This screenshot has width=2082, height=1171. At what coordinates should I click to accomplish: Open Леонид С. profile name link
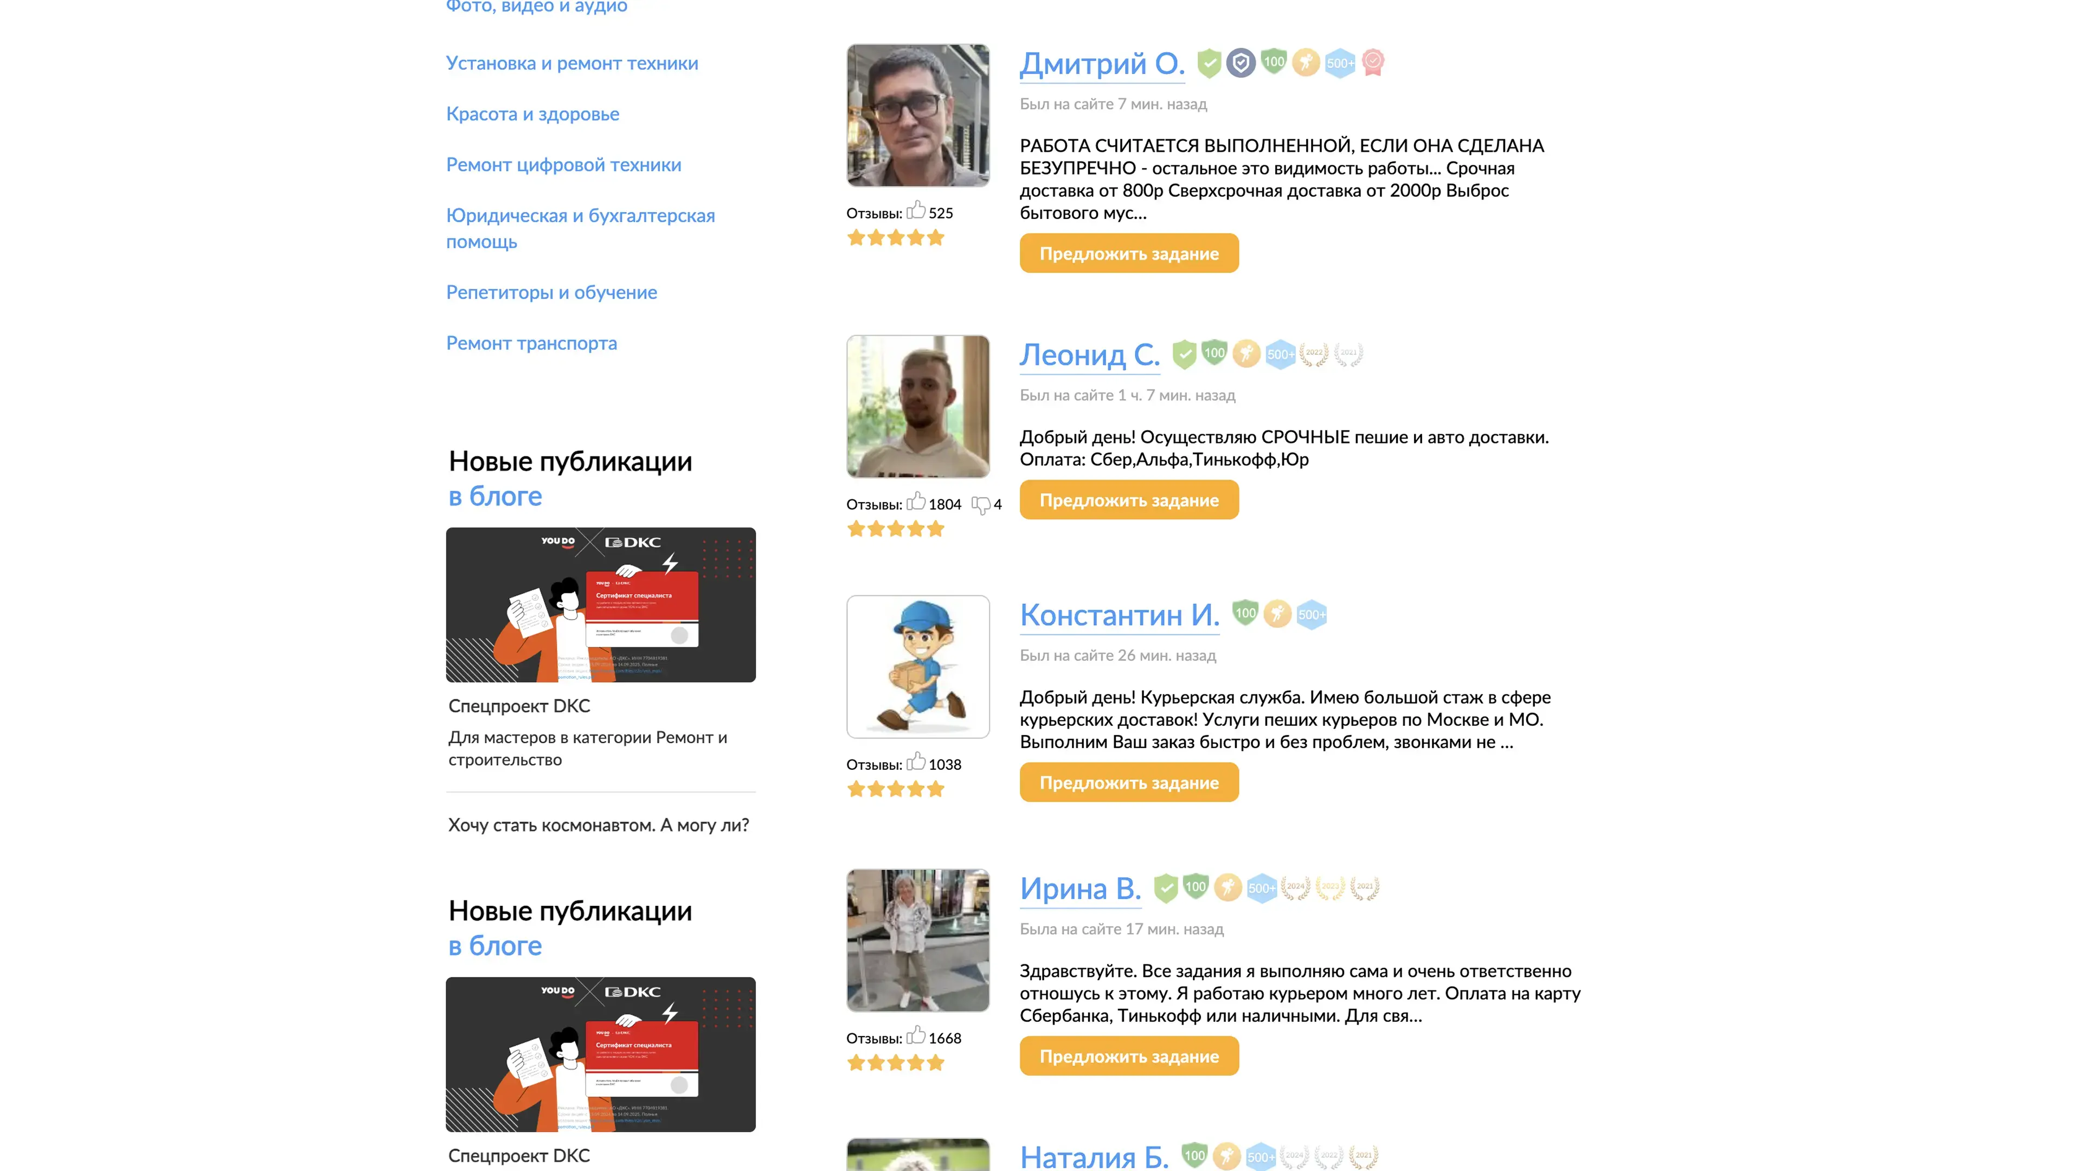[x=1089, y=355]
